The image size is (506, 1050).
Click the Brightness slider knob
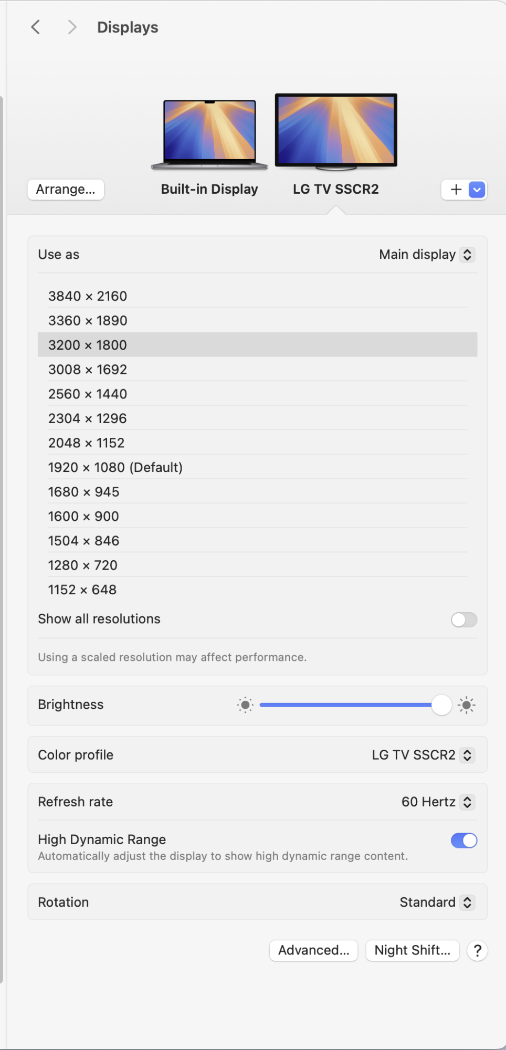(x=441, y=705)
